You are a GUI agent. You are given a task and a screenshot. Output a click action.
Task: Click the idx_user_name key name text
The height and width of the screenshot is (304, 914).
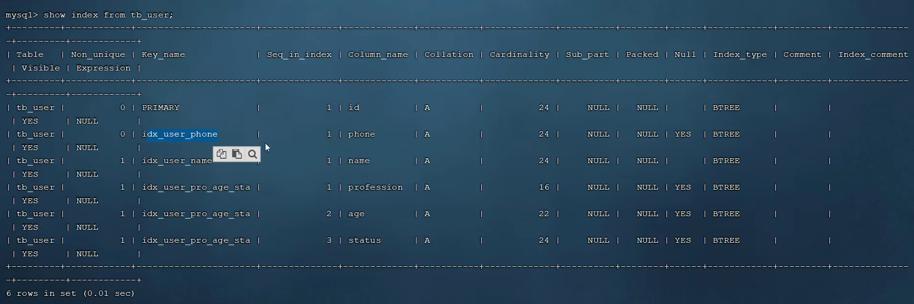(x=177, y=161)
